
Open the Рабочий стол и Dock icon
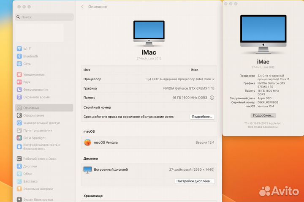tap(19, 158)
